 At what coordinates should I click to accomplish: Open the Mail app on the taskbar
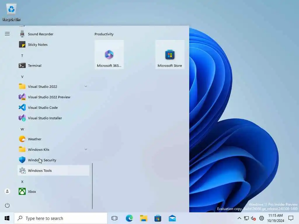click(172, 218)
